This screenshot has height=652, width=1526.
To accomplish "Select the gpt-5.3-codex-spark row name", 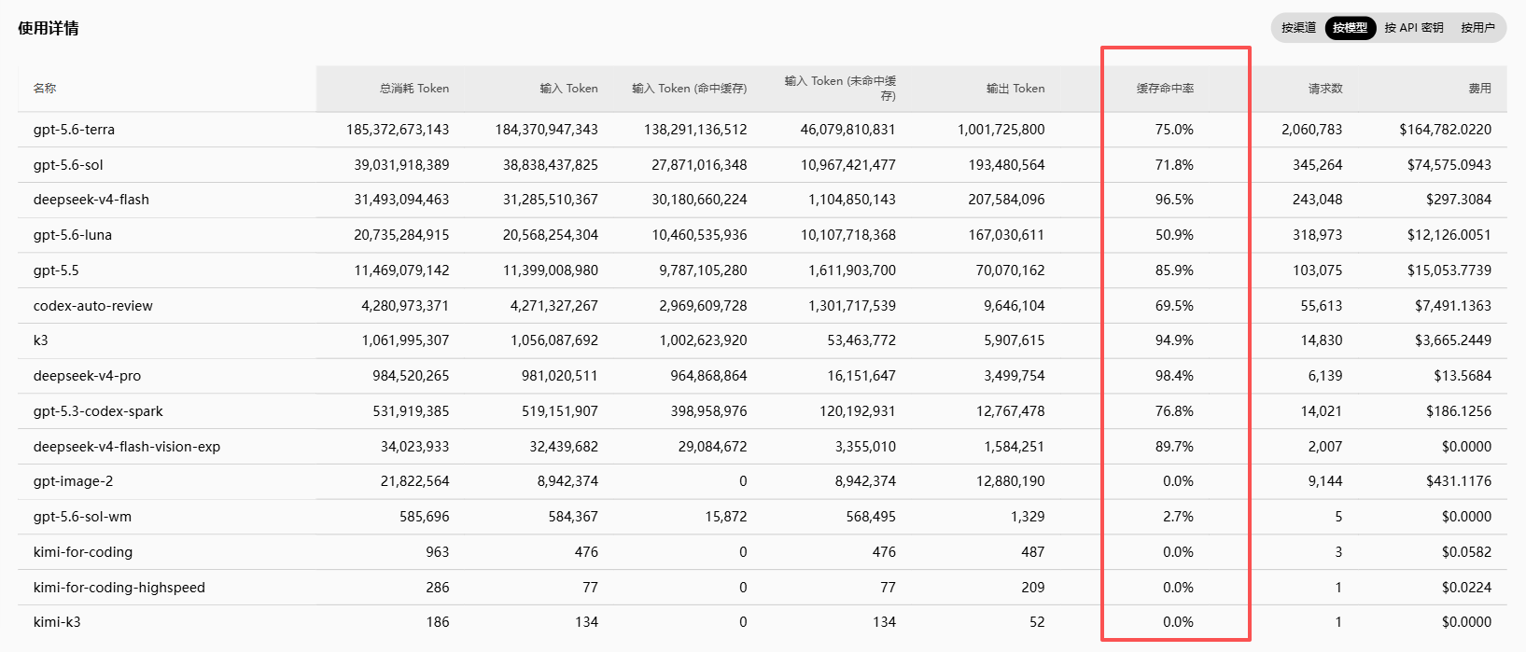I will tap(98, 411).
